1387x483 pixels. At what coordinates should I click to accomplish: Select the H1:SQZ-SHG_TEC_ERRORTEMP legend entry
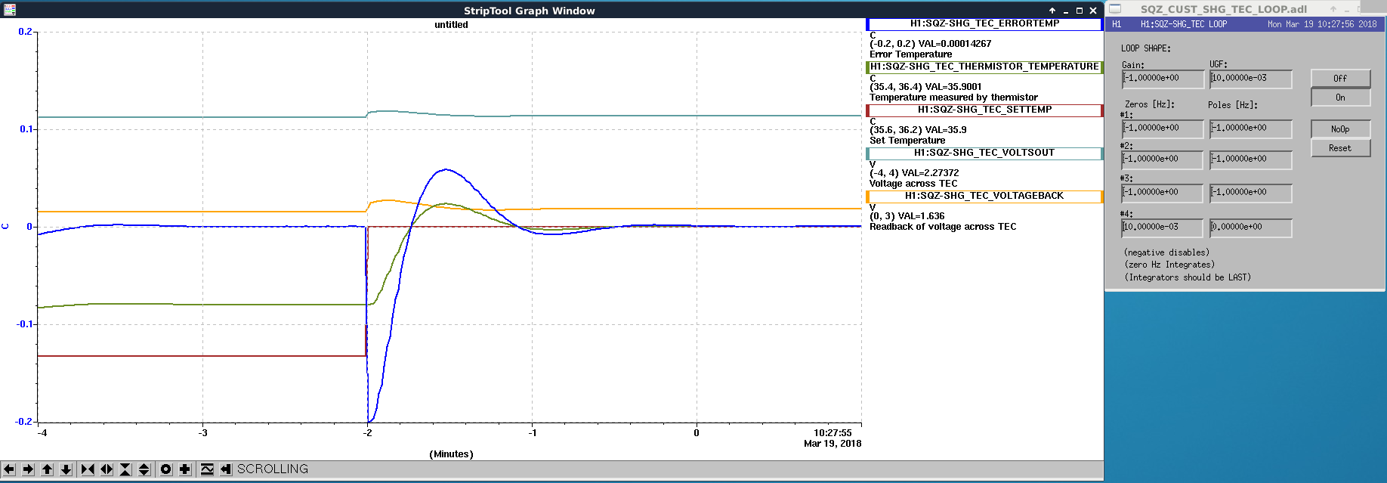coord(984,23)
